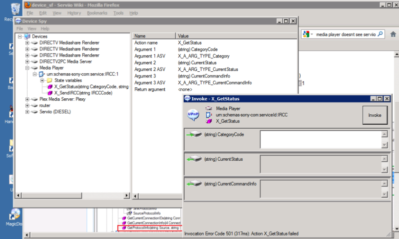This screenshot has width=399, height=239.
Task: Click the search magnifier icon in Firefox
Action: [380, 34]
